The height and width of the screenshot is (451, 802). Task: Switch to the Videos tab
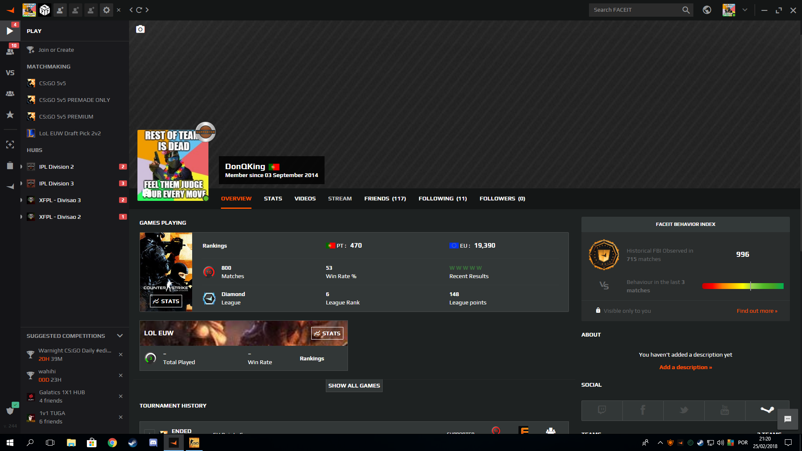coord(305,199)
